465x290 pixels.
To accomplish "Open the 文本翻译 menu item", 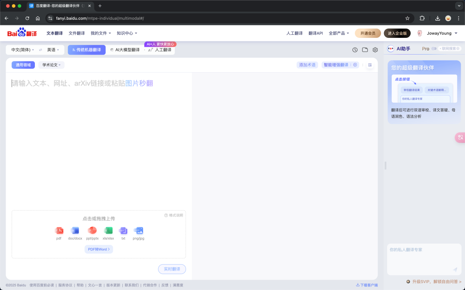I will click(x=54, y=33).
